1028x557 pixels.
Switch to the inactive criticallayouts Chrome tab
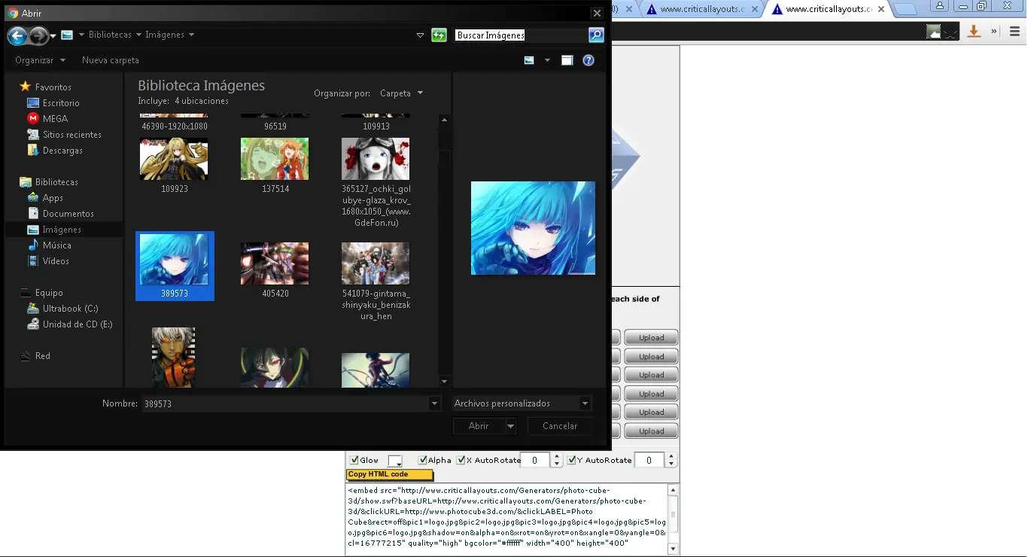tap(702, 10)
